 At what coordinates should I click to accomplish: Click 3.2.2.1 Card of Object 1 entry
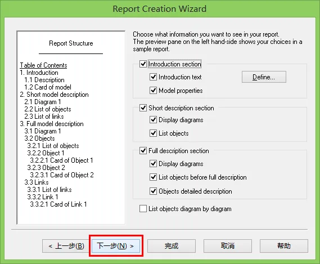click(61, 160)
